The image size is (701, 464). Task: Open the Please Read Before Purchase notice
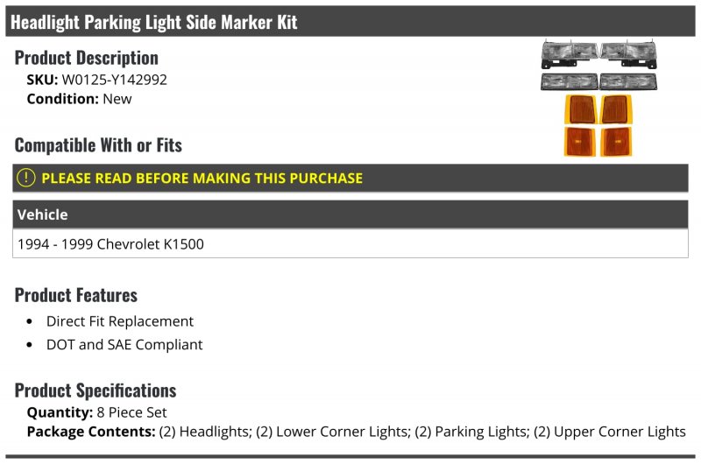pyautogui.click(x=202, y=178)
